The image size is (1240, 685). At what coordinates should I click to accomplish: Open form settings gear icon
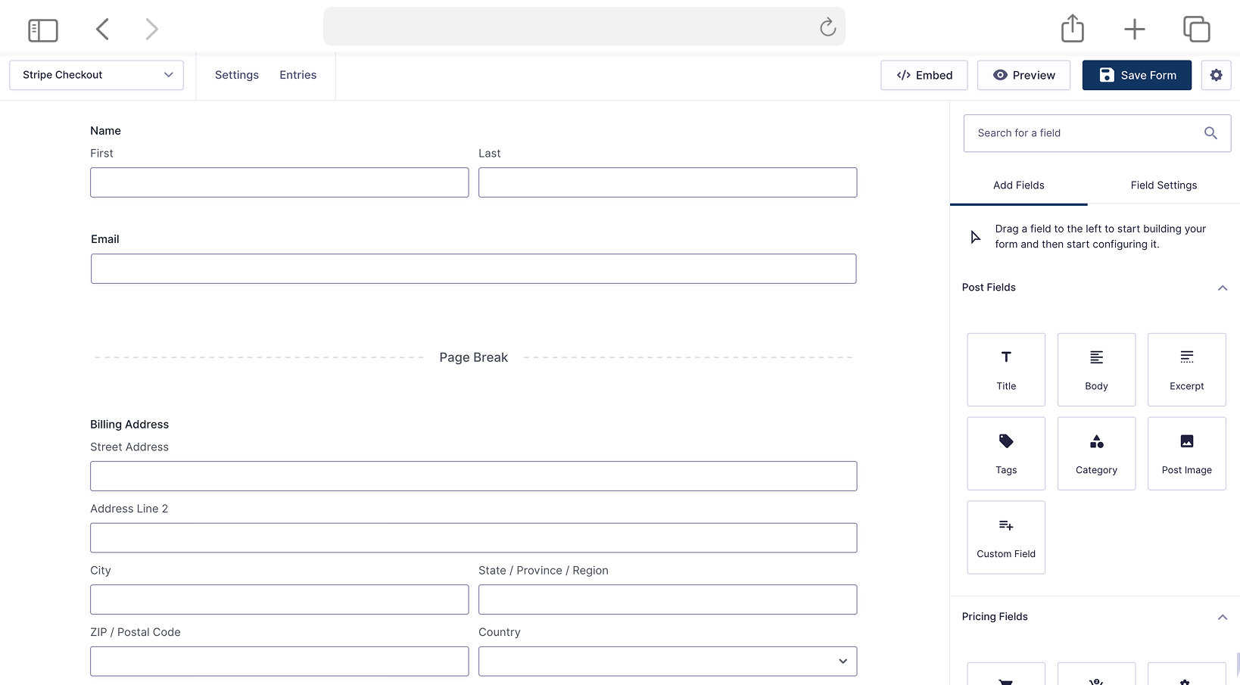pos(1217,75)
